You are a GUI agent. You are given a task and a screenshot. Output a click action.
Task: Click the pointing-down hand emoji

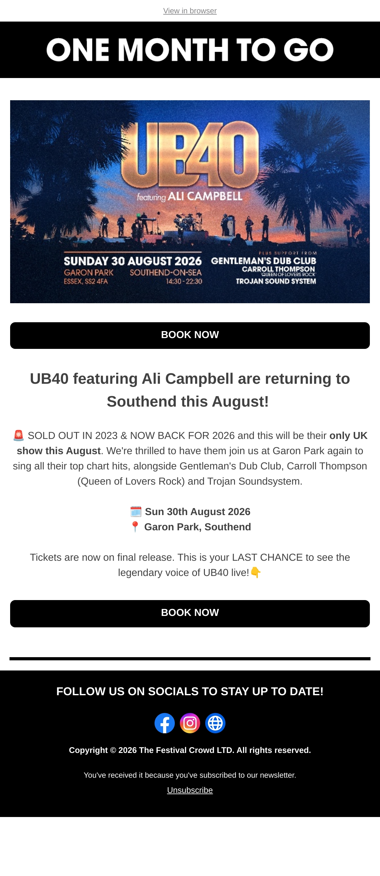(256, 572)
